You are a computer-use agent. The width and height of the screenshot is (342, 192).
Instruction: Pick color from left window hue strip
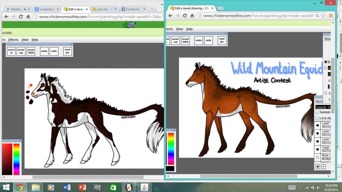(x=16, y=159)
